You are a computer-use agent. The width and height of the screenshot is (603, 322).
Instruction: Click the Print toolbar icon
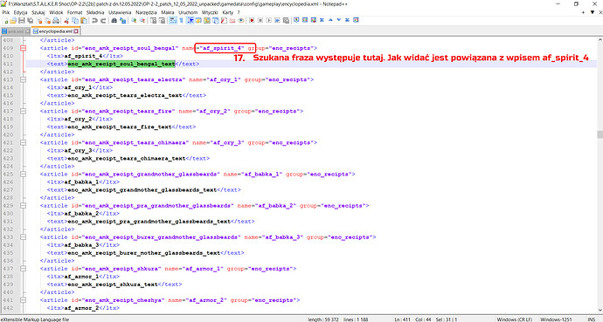(56, 20)
